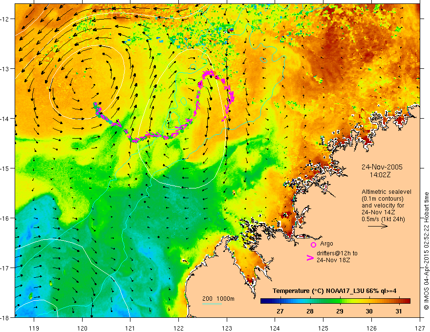Click the color bar label '31'
This screenshot has width=430, height=332.
coord(399,311)
